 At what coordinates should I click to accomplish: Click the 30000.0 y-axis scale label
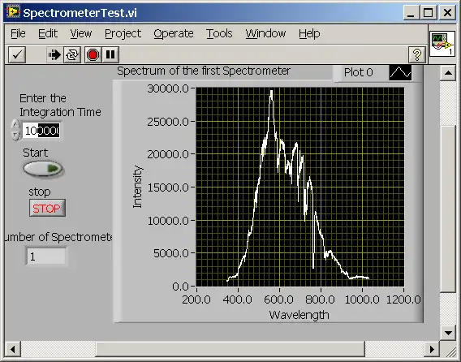click(168, 88)
